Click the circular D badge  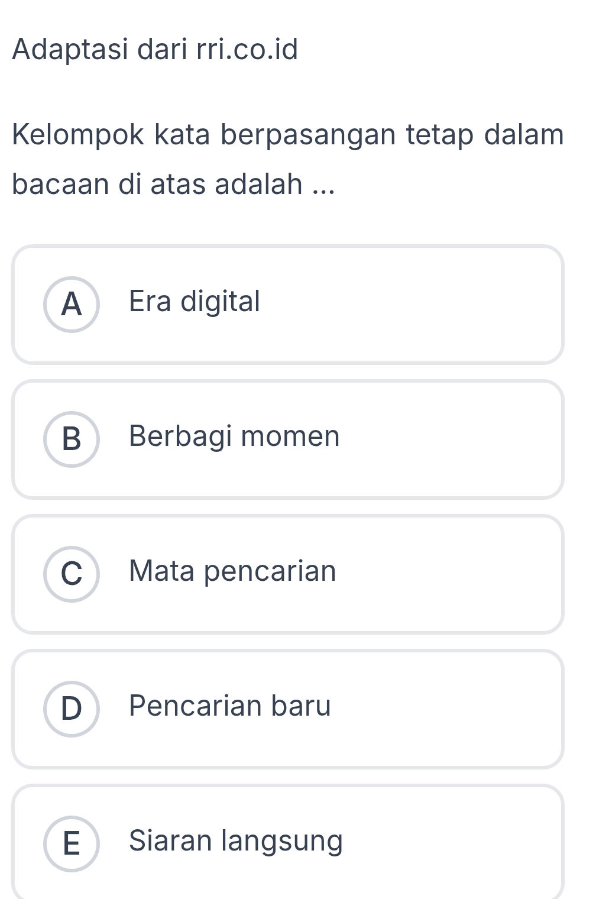coord(72,706)
